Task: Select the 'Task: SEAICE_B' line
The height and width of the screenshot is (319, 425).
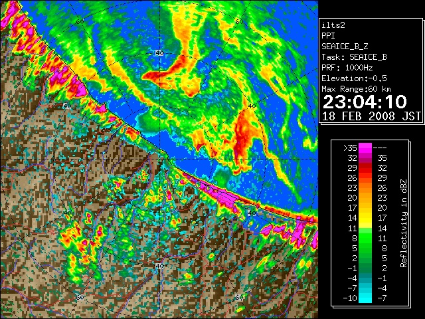Action: 354,57
